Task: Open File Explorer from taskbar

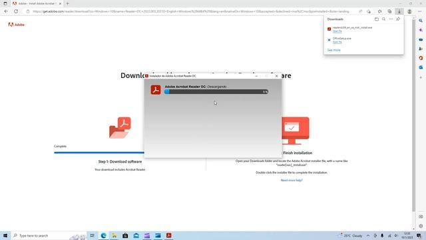Action: pyautogui.click(x=114, y=235)
